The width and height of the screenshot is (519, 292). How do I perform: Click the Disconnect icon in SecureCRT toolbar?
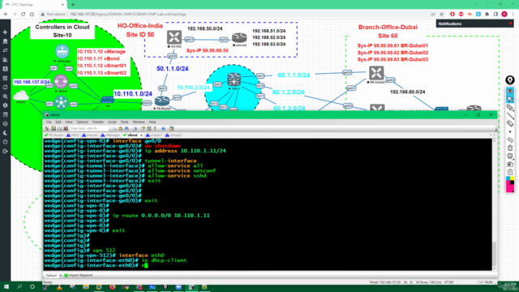(x=66, y=128)
